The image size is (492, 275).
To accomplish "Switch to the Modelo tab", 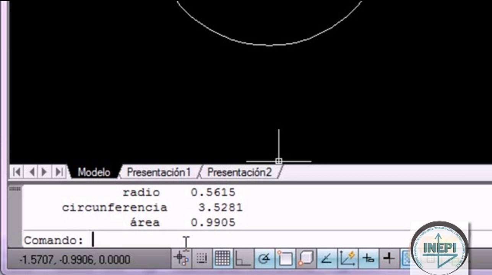I will click(94, 172).
